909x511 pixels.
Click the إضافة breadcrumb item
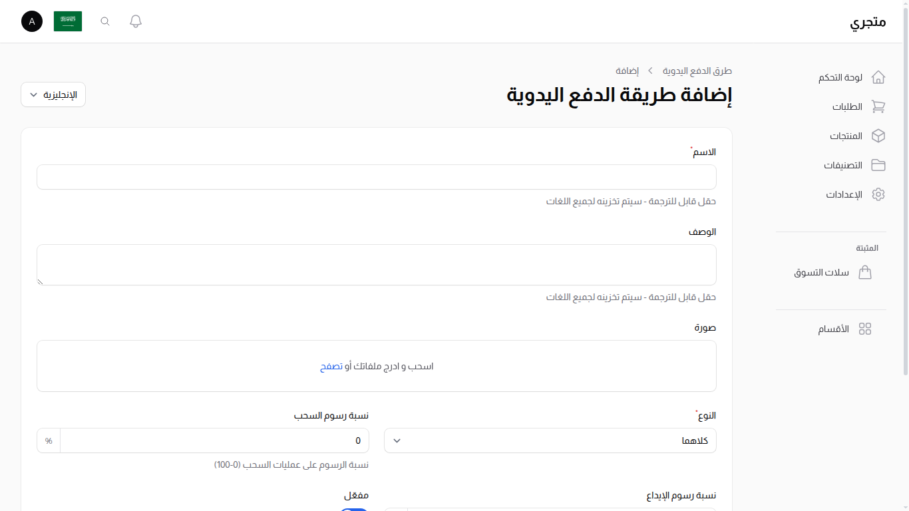628,71
